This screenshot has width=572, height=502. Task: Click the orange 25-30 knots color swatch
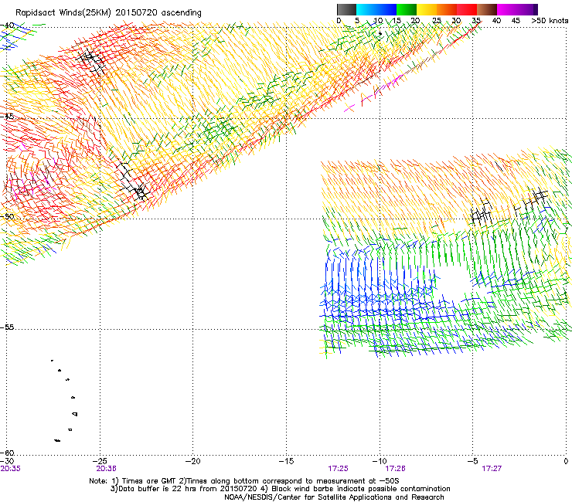447,9
